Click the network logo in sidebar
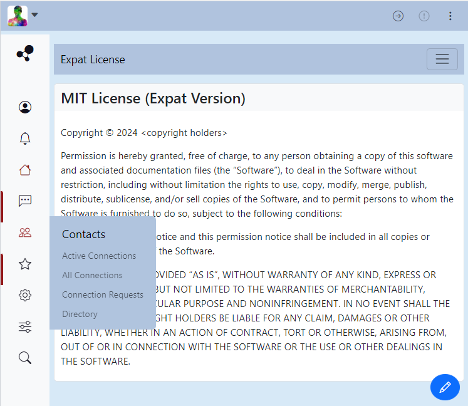The width and height of the screenshot is (468, 406). pos(25,54)
